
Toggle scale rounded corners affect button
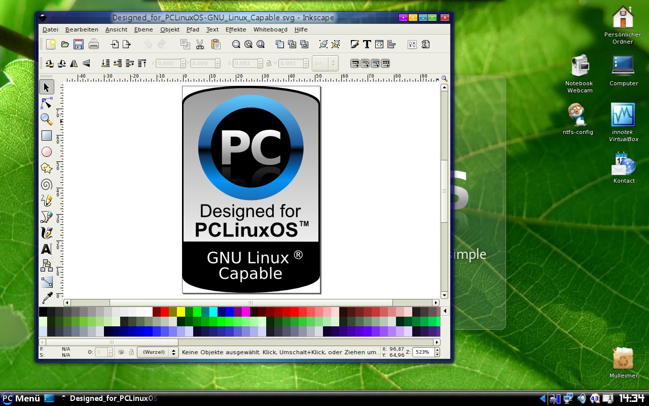coord(365,63)
